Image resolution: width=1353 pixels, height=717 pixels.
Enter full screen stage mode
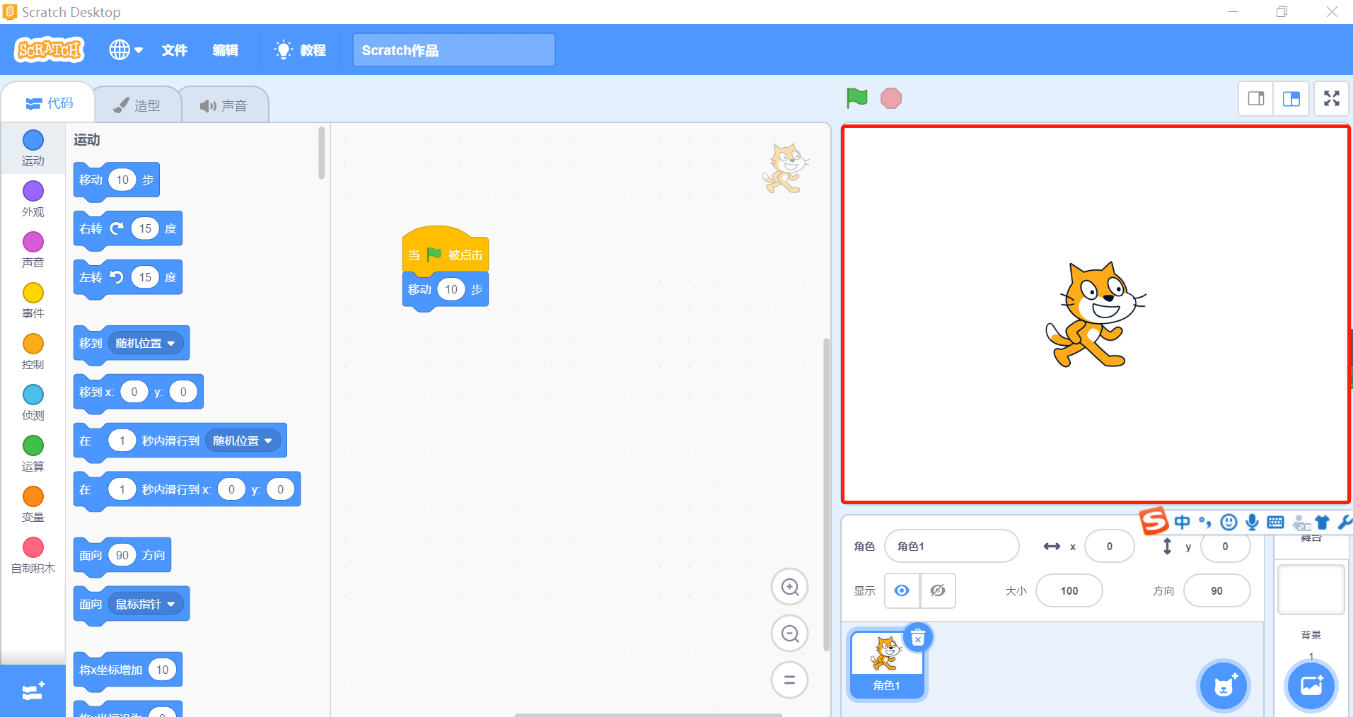1331,99
